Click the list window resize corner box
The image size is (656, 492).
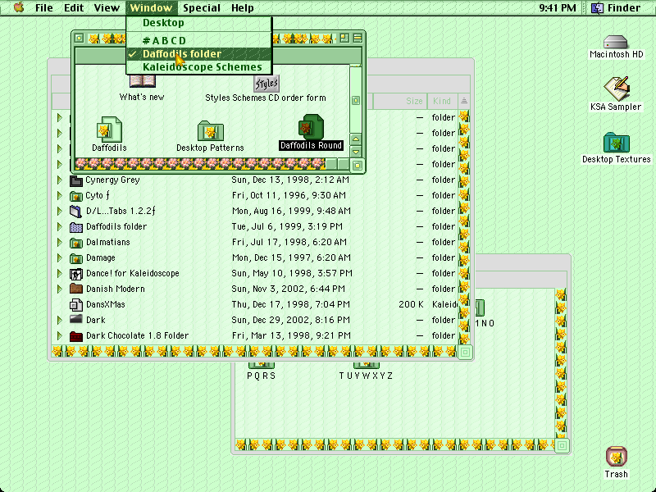coord(465,353)
